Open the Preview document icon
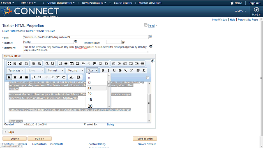 pyautogui.click(x=15, y=64)
